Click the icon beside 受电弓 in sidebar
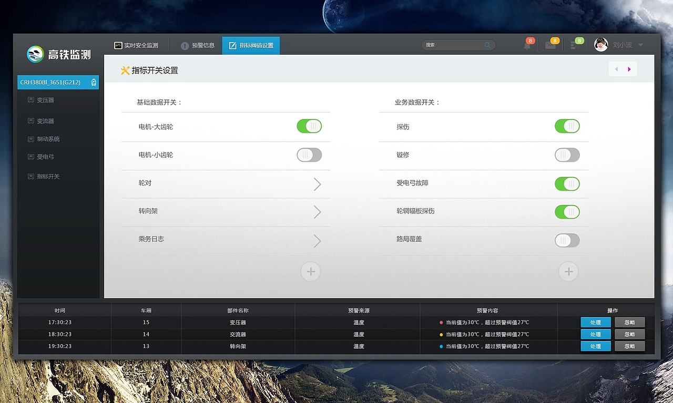The height and width of the screenshot is (403, 673). click(30, 157)
